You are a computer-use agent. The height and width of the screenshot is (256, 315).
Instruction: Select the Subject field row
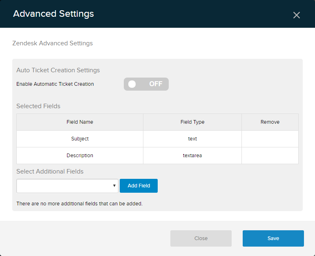[80, 139]
